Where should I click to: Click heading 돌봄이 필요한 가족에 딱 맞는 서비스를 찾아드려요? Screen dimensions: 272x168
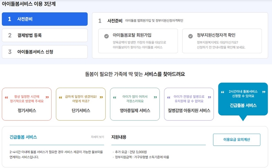(135, 74)
